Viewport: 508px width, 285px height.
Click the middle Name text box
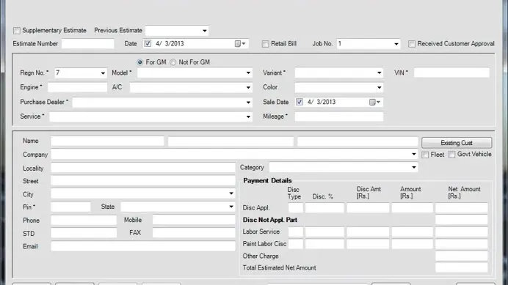(x=231, y=141)
